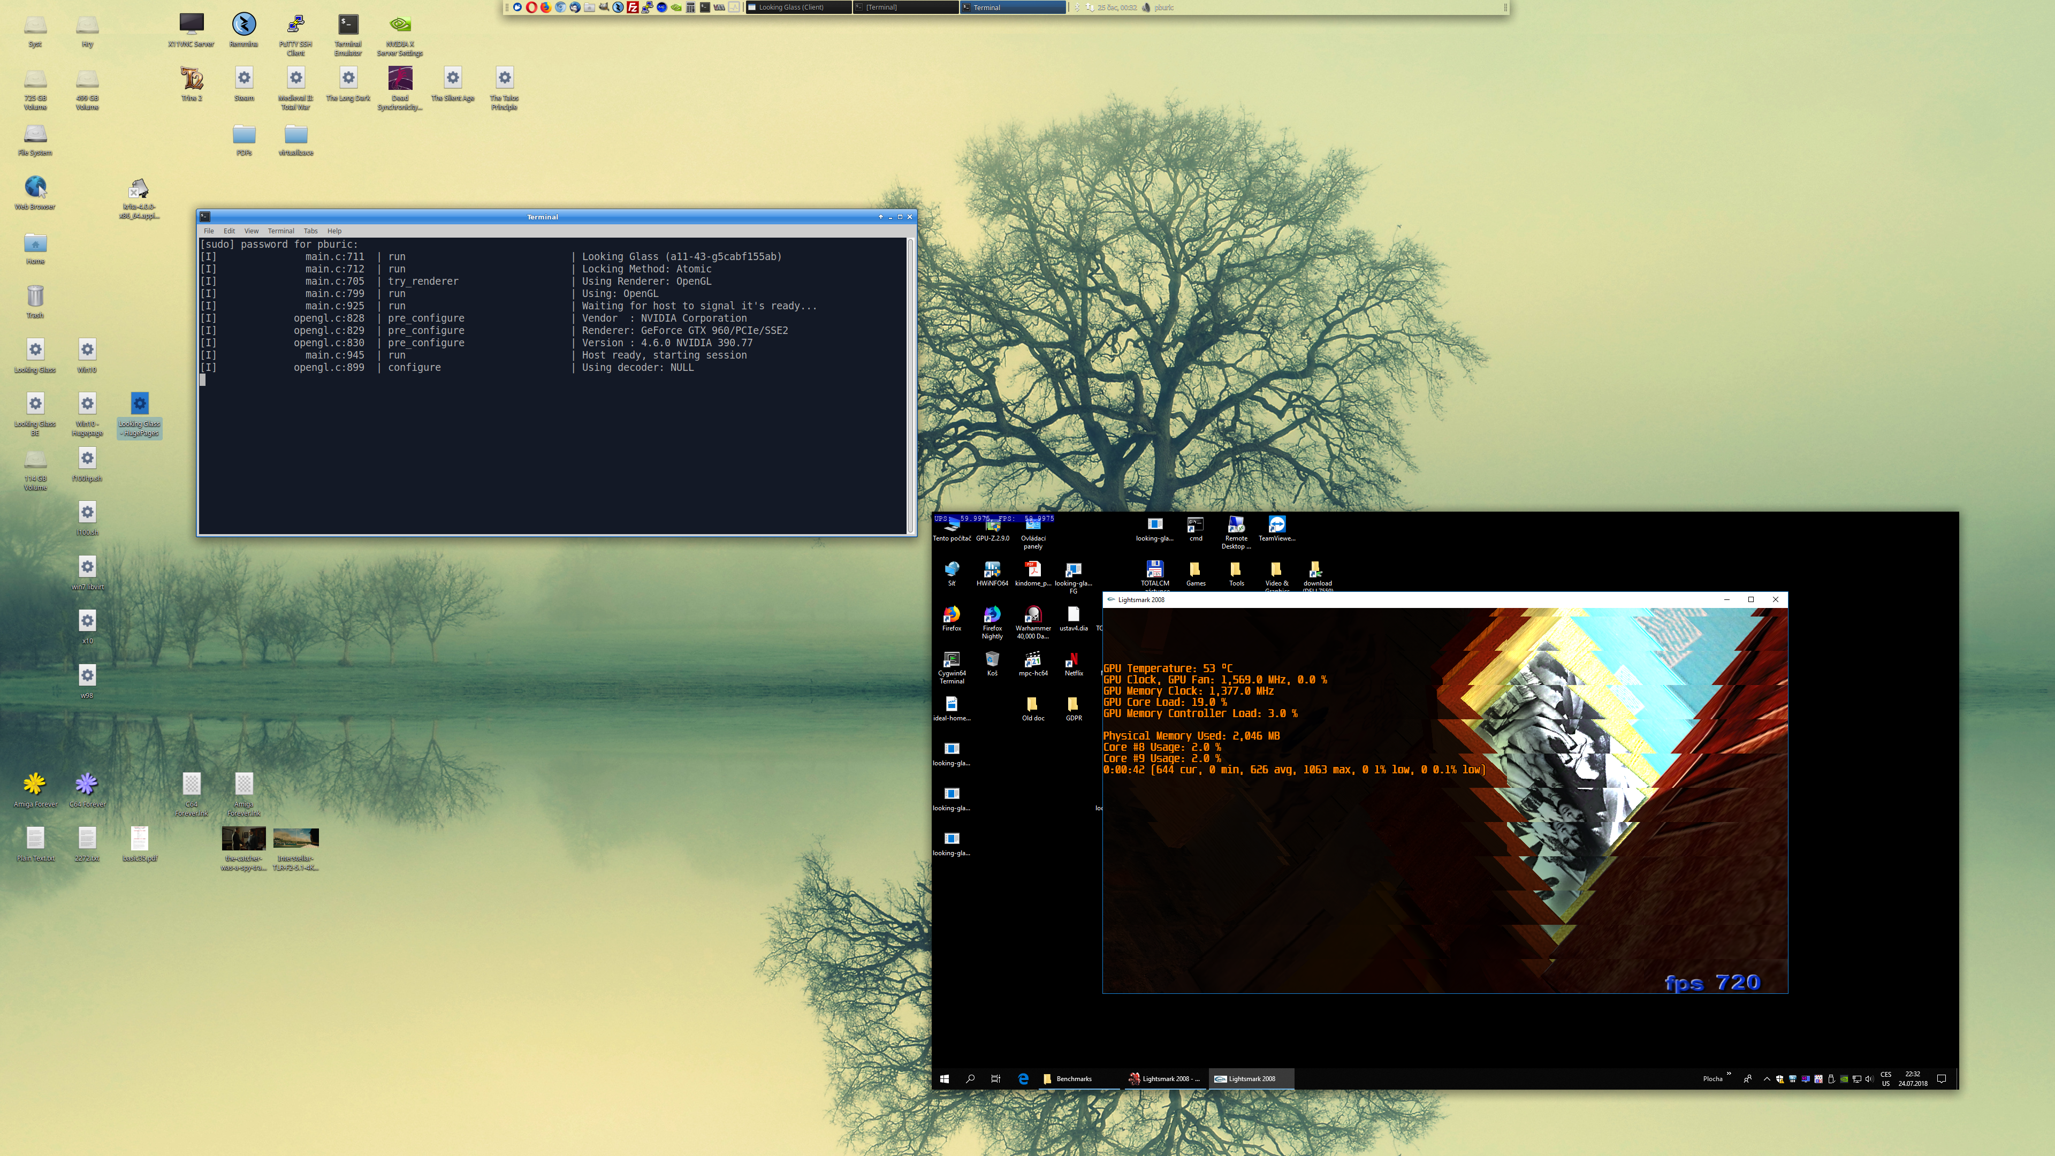Select the krita-4.0.0 AppImage file
The height and width of the screenshot is (1156, 2055).
point(139,198)
